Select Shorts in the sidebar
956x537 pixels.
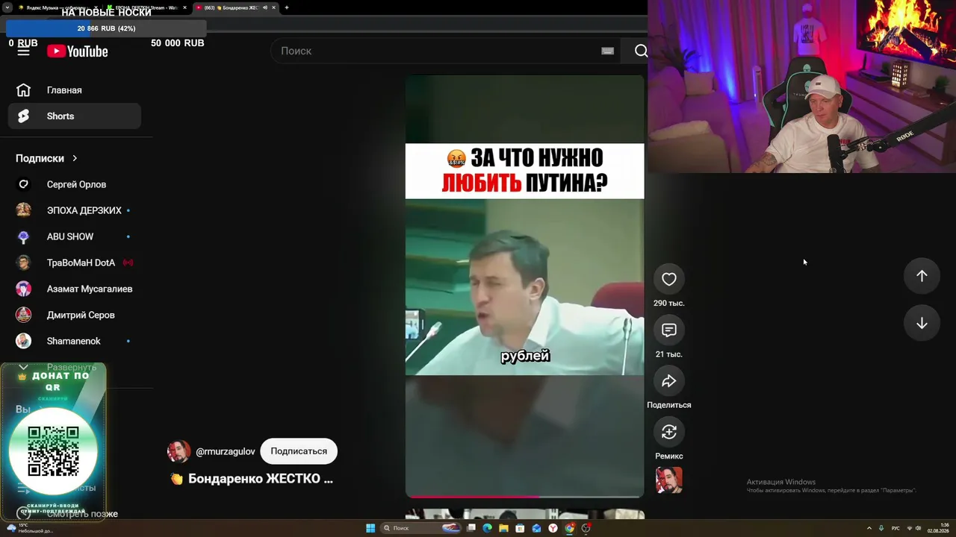(75, 116)
